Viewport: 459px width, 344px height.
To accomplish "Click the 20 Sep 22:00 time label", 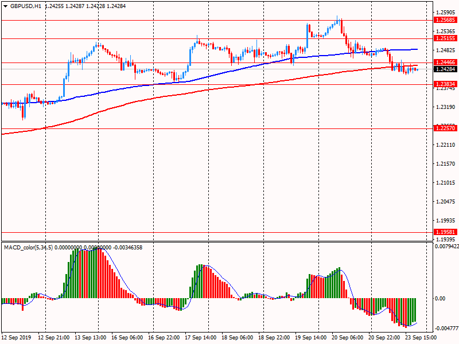I will [x=384, y=338].
